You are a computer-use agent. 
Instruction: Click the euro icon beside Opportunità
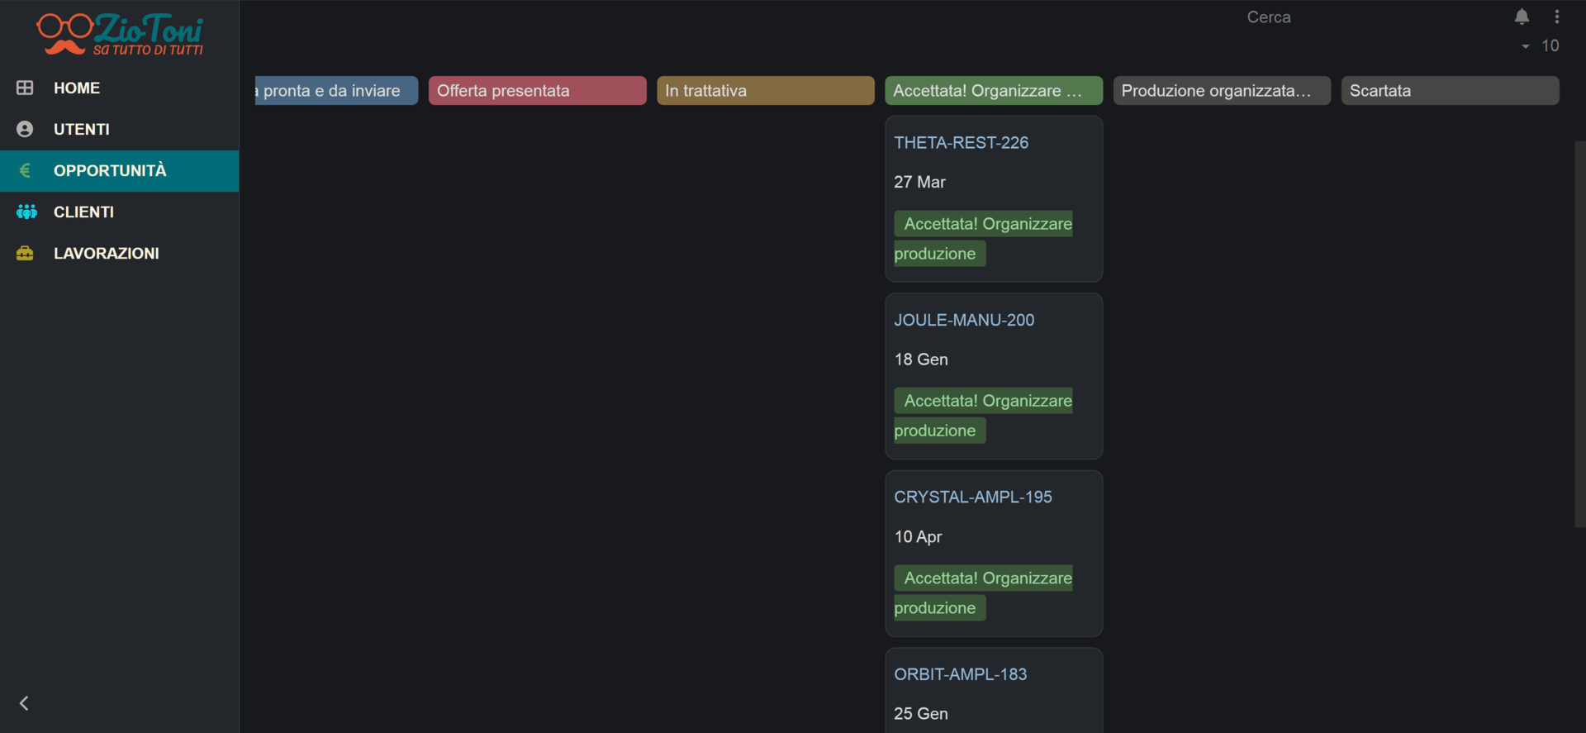click(25, 170)
